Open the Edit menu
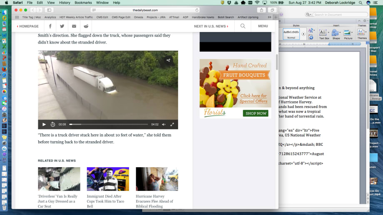This screenshot has width=383, height=215. 40,2
